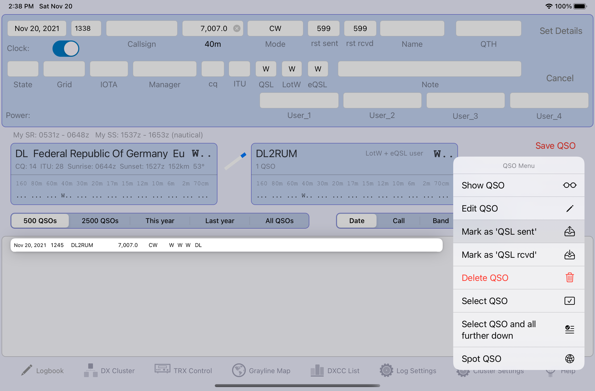Open the LotW status field showing W
The height and width of the screenshot is (391, 595).
(x=292, y=69)
